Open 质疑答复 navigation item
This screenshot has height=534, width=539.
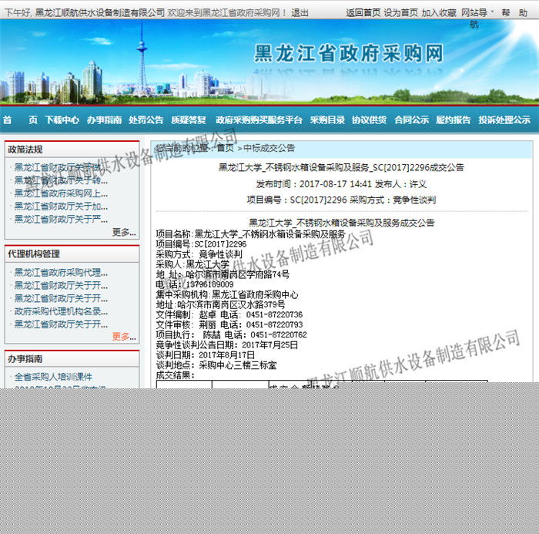[x=188, y=120]
